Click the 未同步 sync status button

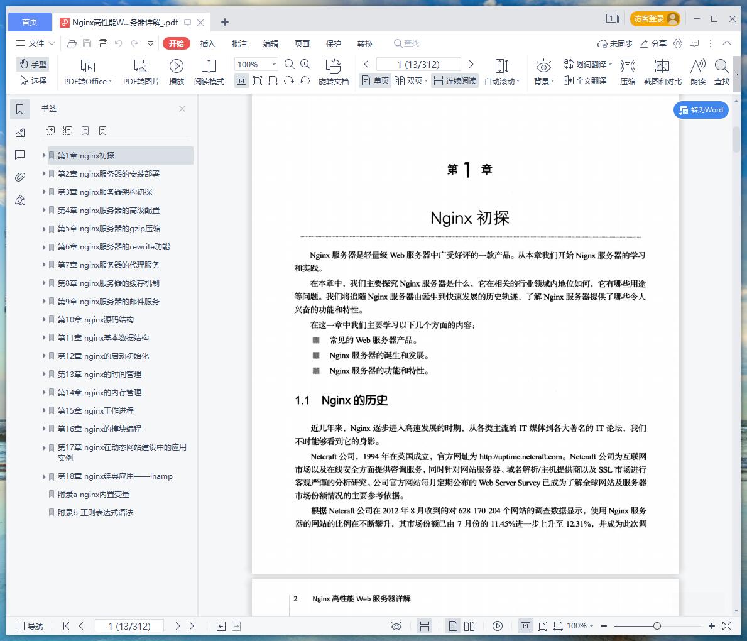tap(614, 43)
